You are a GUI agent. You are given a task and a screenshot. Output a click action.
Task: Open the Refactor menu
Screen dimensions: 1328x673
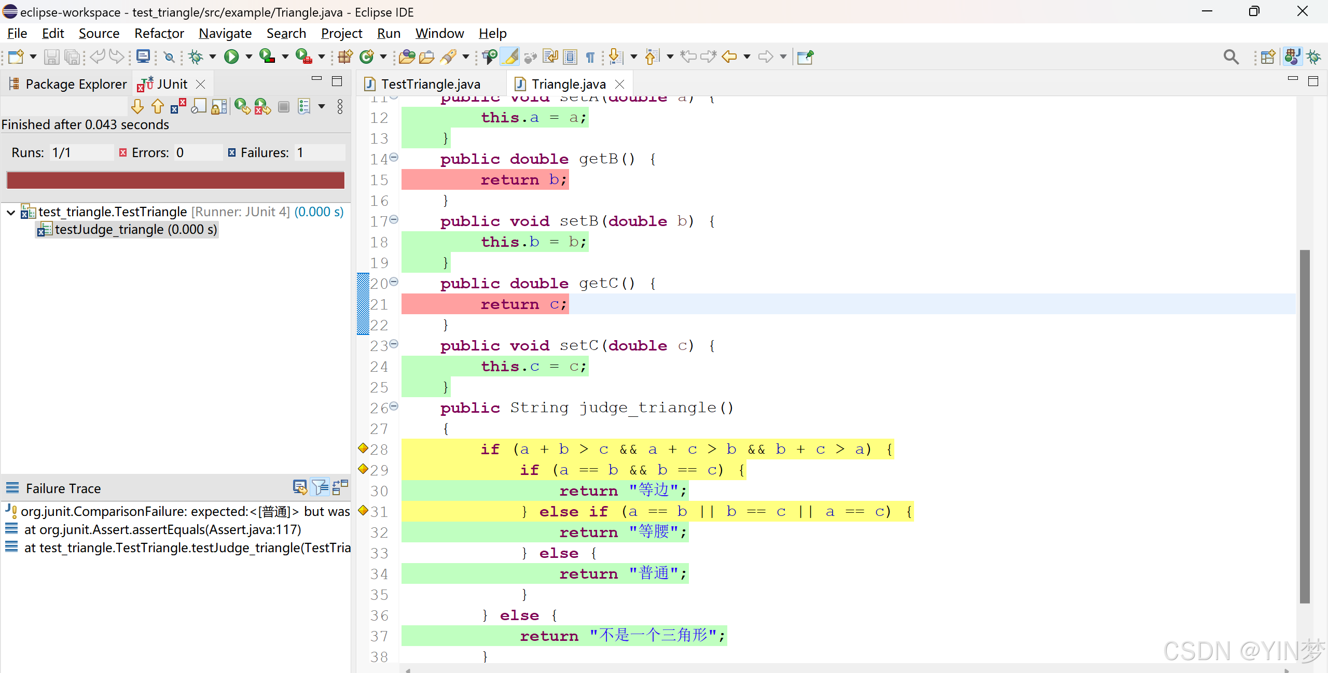[x=159, y=33]
